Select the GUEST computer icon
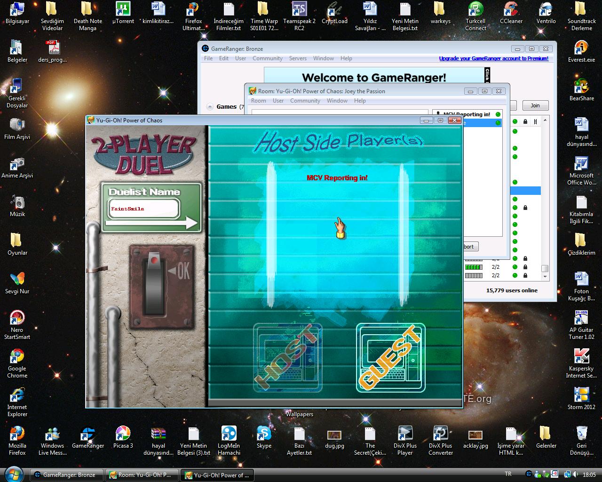 [391, 358]
